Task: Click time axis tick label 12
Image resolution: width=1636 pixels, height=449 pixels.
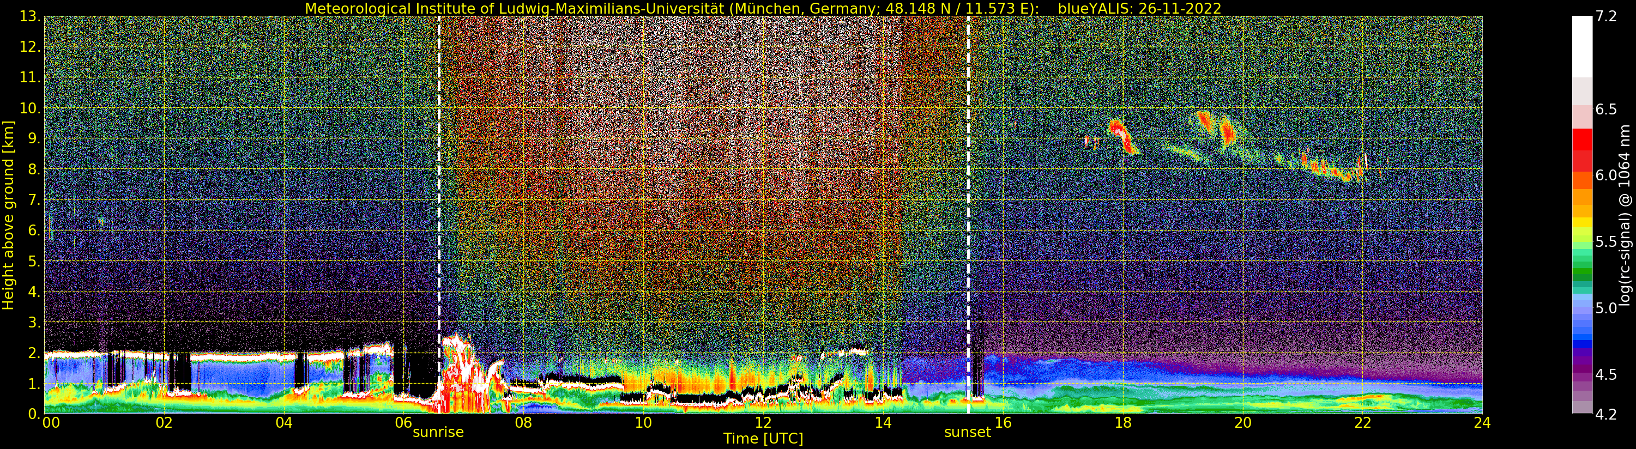Action: click(763, 423)
